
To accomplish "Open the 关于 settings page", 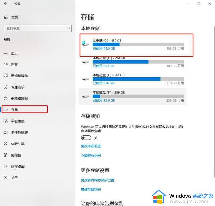I will [14, 178].
